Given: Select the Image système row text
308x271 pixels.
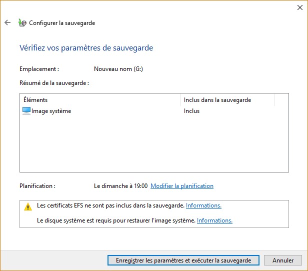Looking at the screenshot, I should point(51,111).
